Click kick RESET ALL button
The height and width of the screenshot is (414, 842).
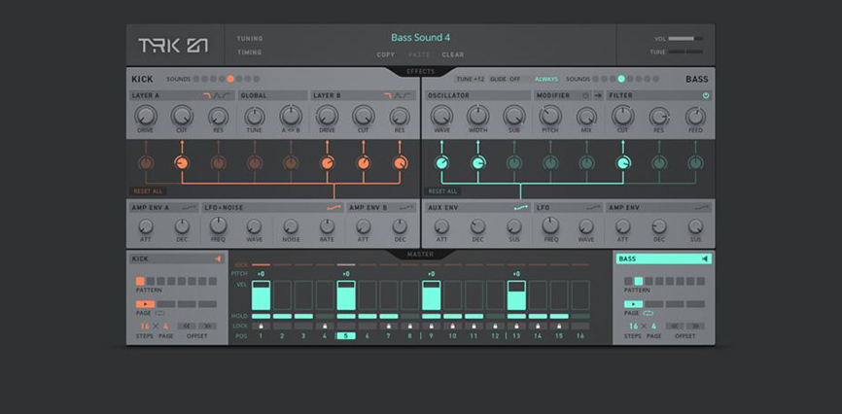(x=148, y=191)
